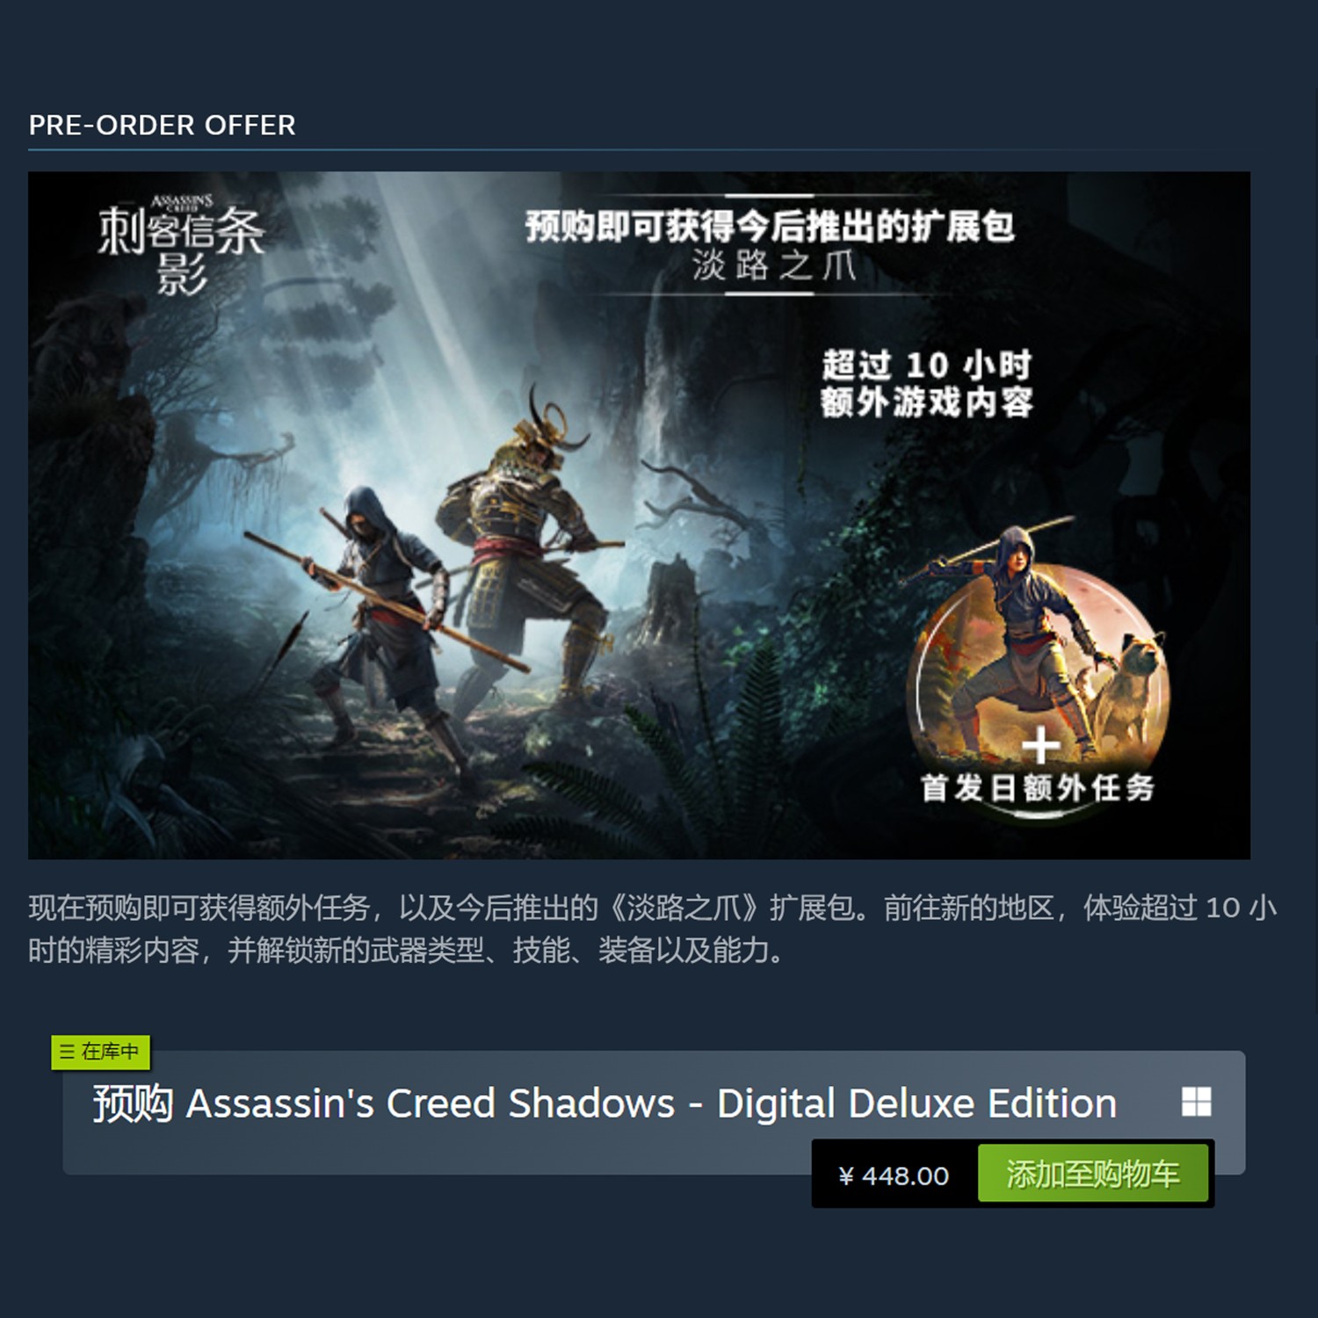Click the 淡路之爪 expansion title in banner
The width and height of the screenshot is (1318, 1318).
[773, 264]
